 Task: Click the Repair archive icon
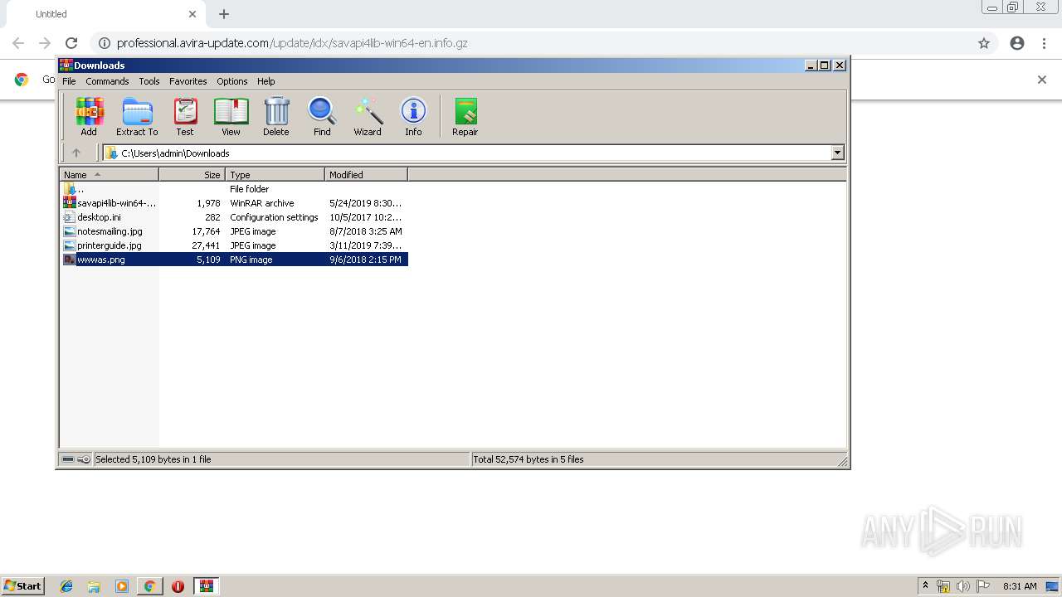465,116
